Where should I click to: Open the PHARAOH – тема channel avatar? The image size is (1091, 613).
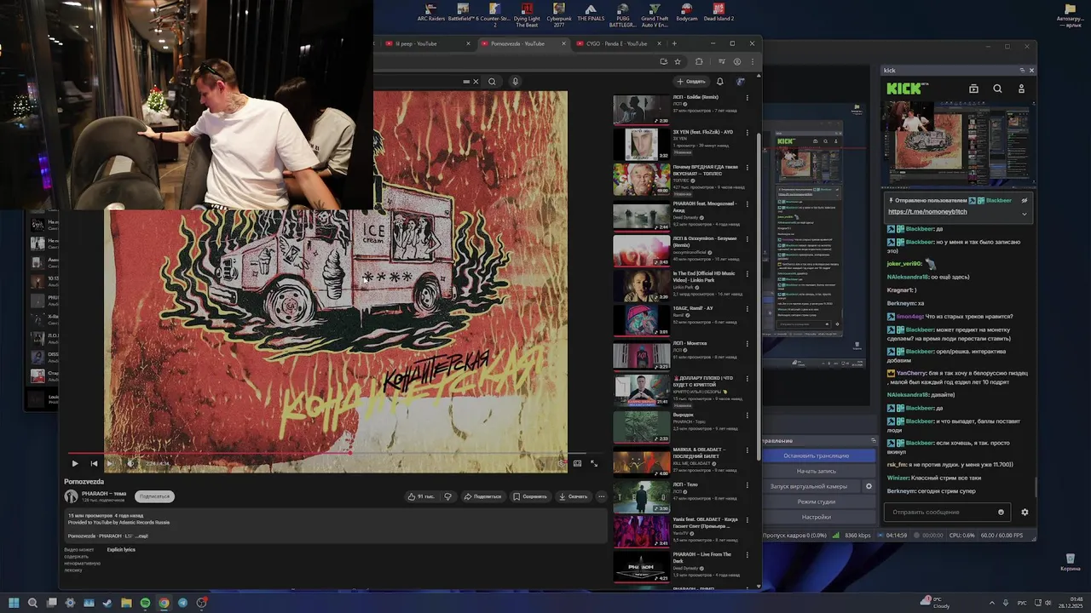pyautogui.click(x=71, y=496)
